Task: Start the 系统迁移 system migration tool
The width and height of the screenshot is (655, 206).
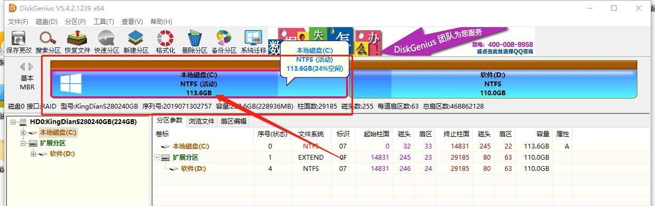Action: [253, 42]
